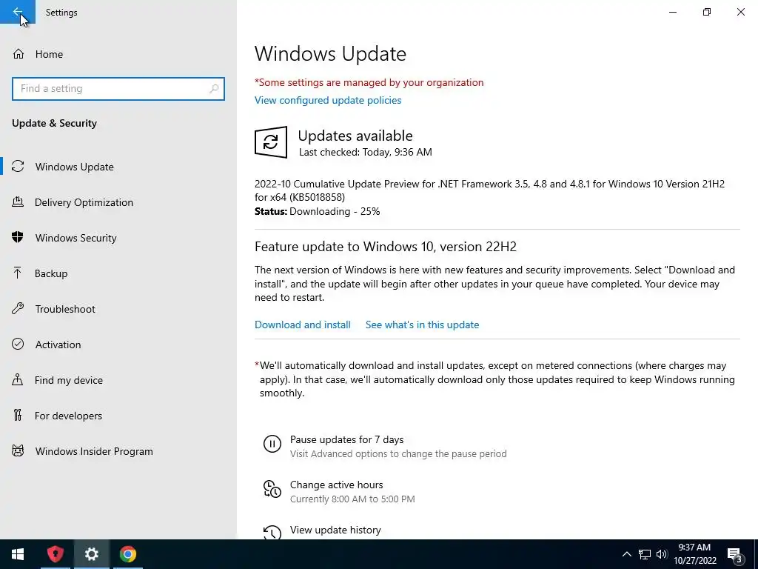Click the Delivery Optimization sidebar icon

[18, 202]
